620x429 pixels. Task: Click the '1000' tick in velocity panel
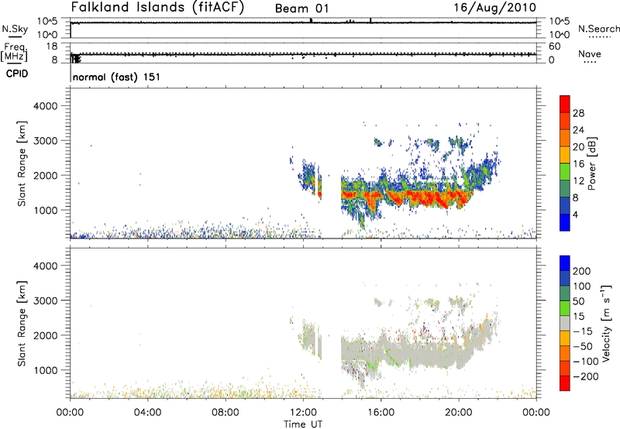coord(45,370)
